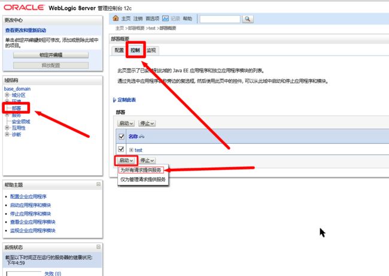Click 注销 in the toolbar
The height and width of the screenshot is (276, 389).
click(x=138, y=19)
